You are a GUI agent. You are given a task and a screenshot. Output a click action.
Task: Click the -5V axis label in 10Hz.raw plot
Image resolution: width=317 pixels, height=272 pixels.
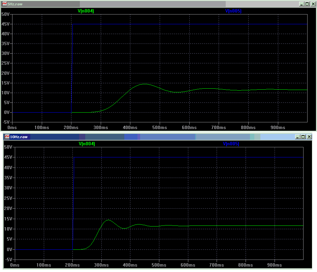[x=8, y=260]
